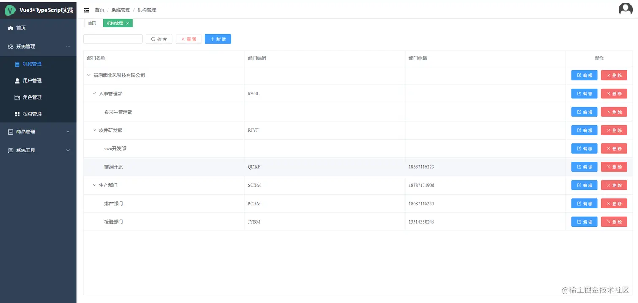
Task: Select the java开发部 department name
Action: pos(115,149)
